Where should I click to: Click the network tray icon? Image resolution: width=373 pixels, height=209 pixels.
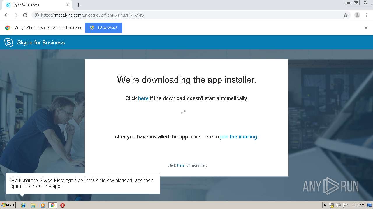click(331, 205)
